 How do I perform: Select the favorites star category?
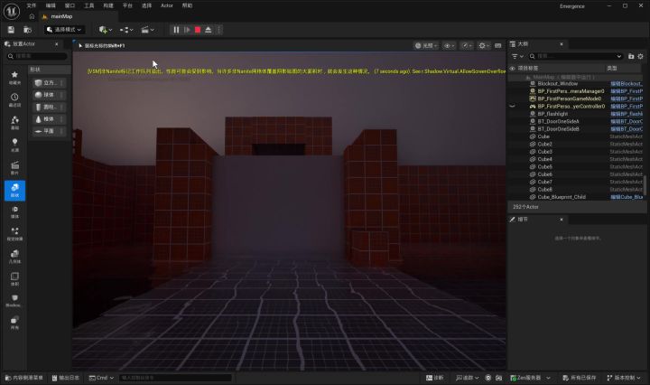[14, 77]
